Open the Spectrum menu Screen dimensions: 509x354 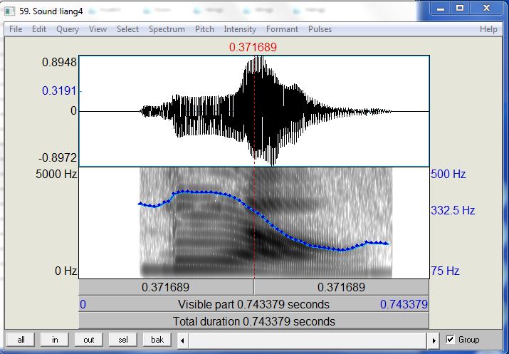point(167,29)
